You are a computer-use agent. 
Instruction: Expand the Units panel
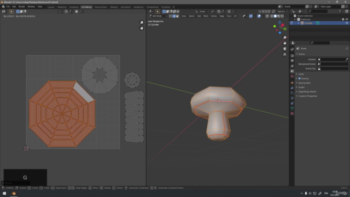point(301,74)
